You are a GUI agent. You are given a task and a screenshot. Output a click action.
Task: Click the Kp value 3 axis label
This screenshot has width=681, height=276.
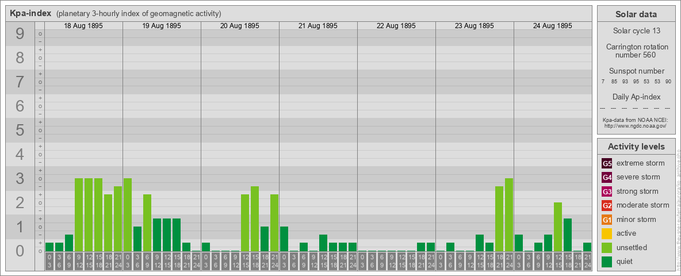pos(20,178)
